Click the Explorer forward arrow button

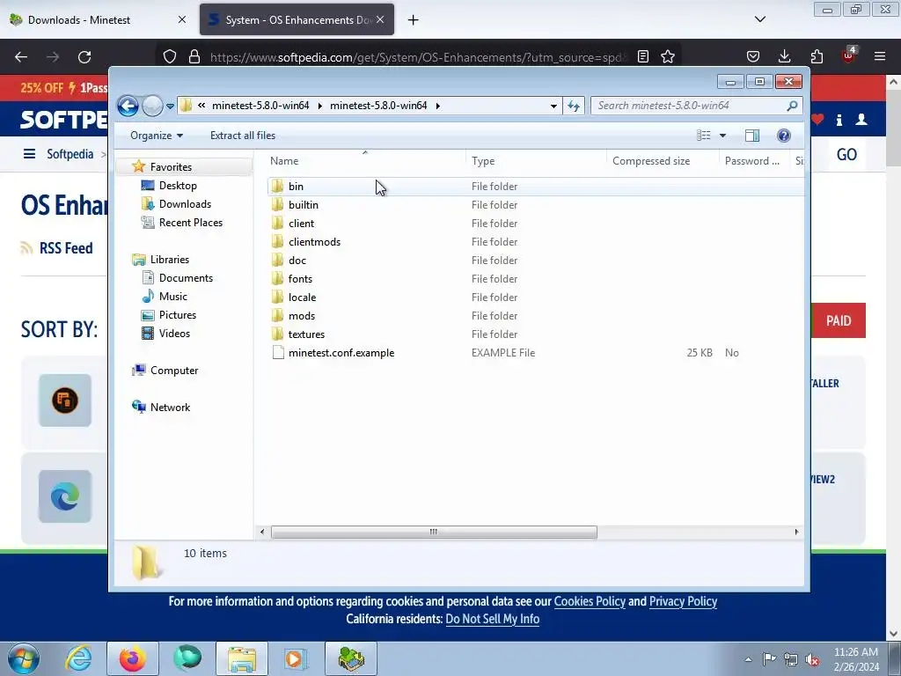pyautogui.click(x=152, y=106)
